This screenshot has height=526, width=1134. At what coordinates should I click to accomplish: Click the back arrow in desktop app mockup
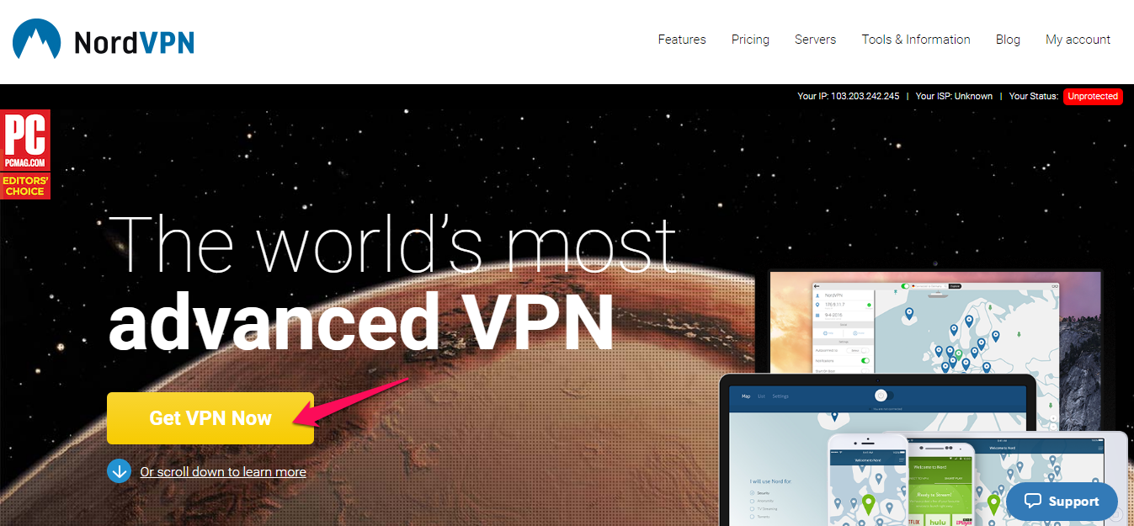817,286
